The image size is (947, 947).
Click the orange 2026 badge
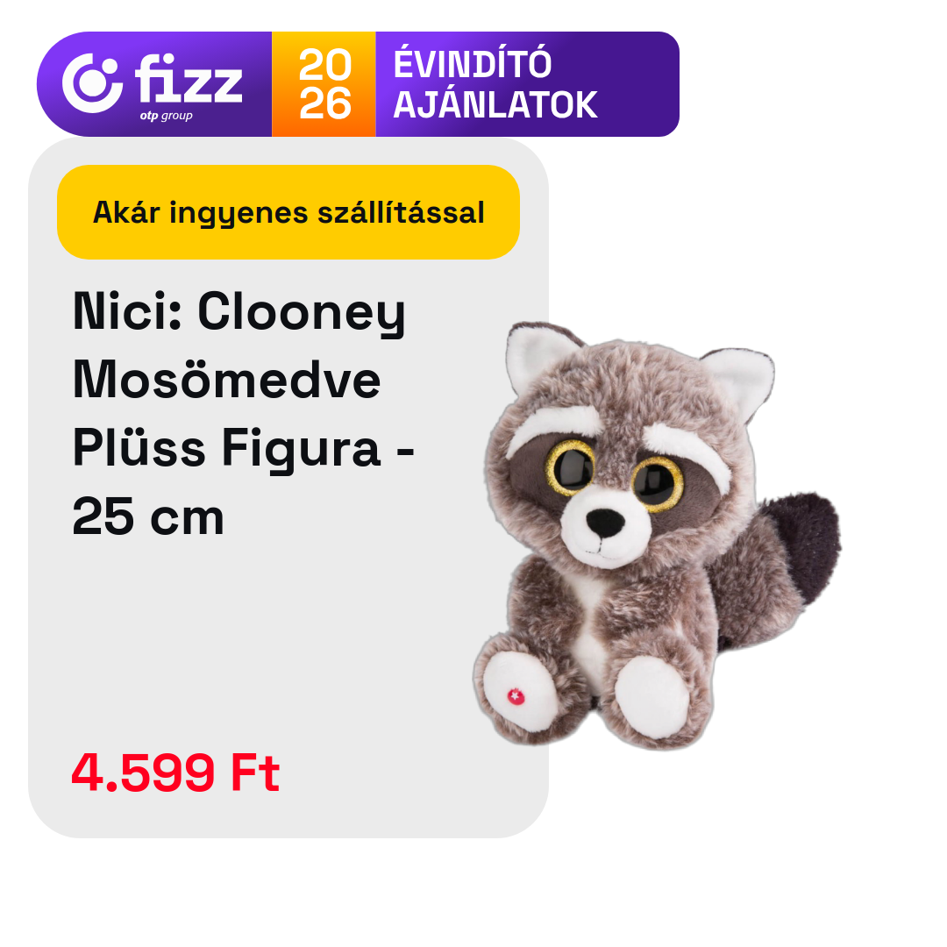coord(324,84)
